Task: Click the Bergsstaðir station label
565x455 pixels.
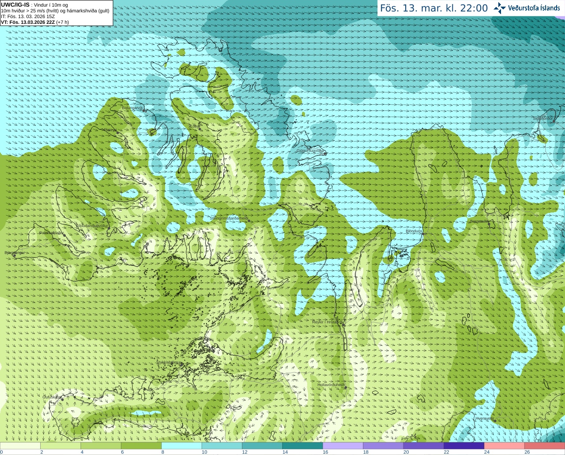Action: pyautogui.click(x=479, y=221)
